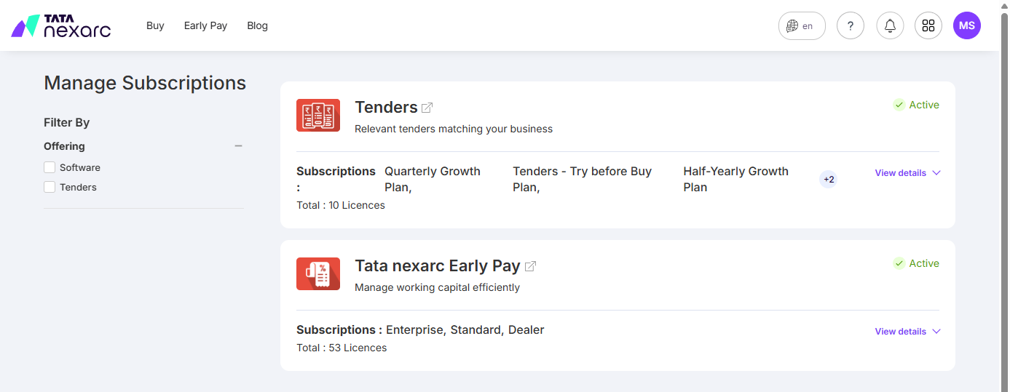
Task: Open the Early Pay menu item
Action: point(205,25)
